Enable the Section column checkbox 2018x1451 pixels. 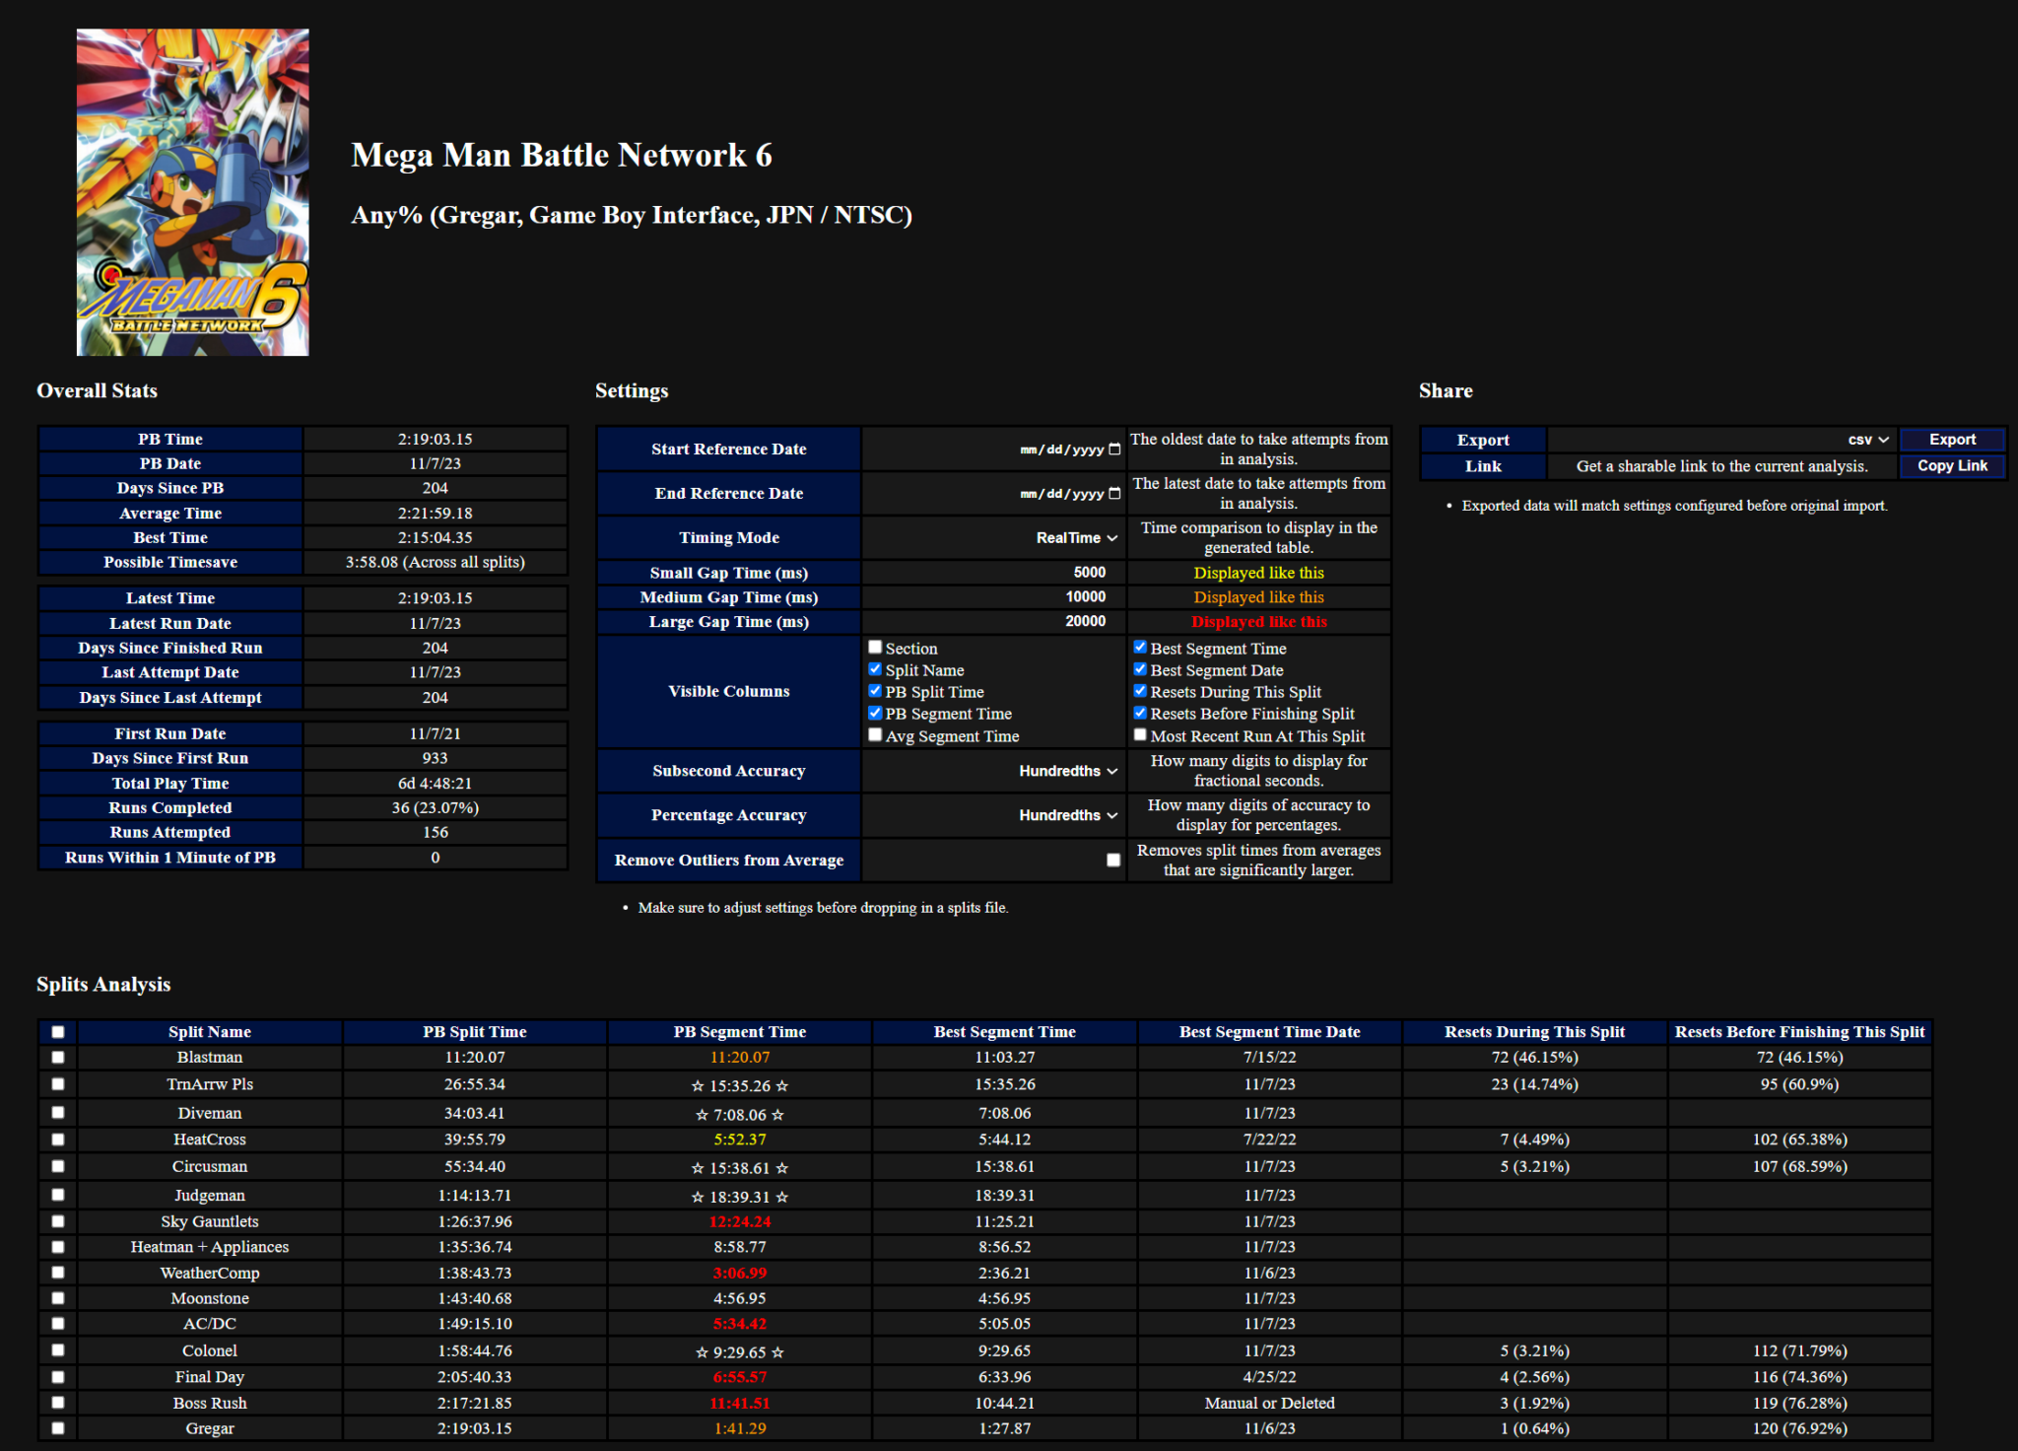(875, 648)
